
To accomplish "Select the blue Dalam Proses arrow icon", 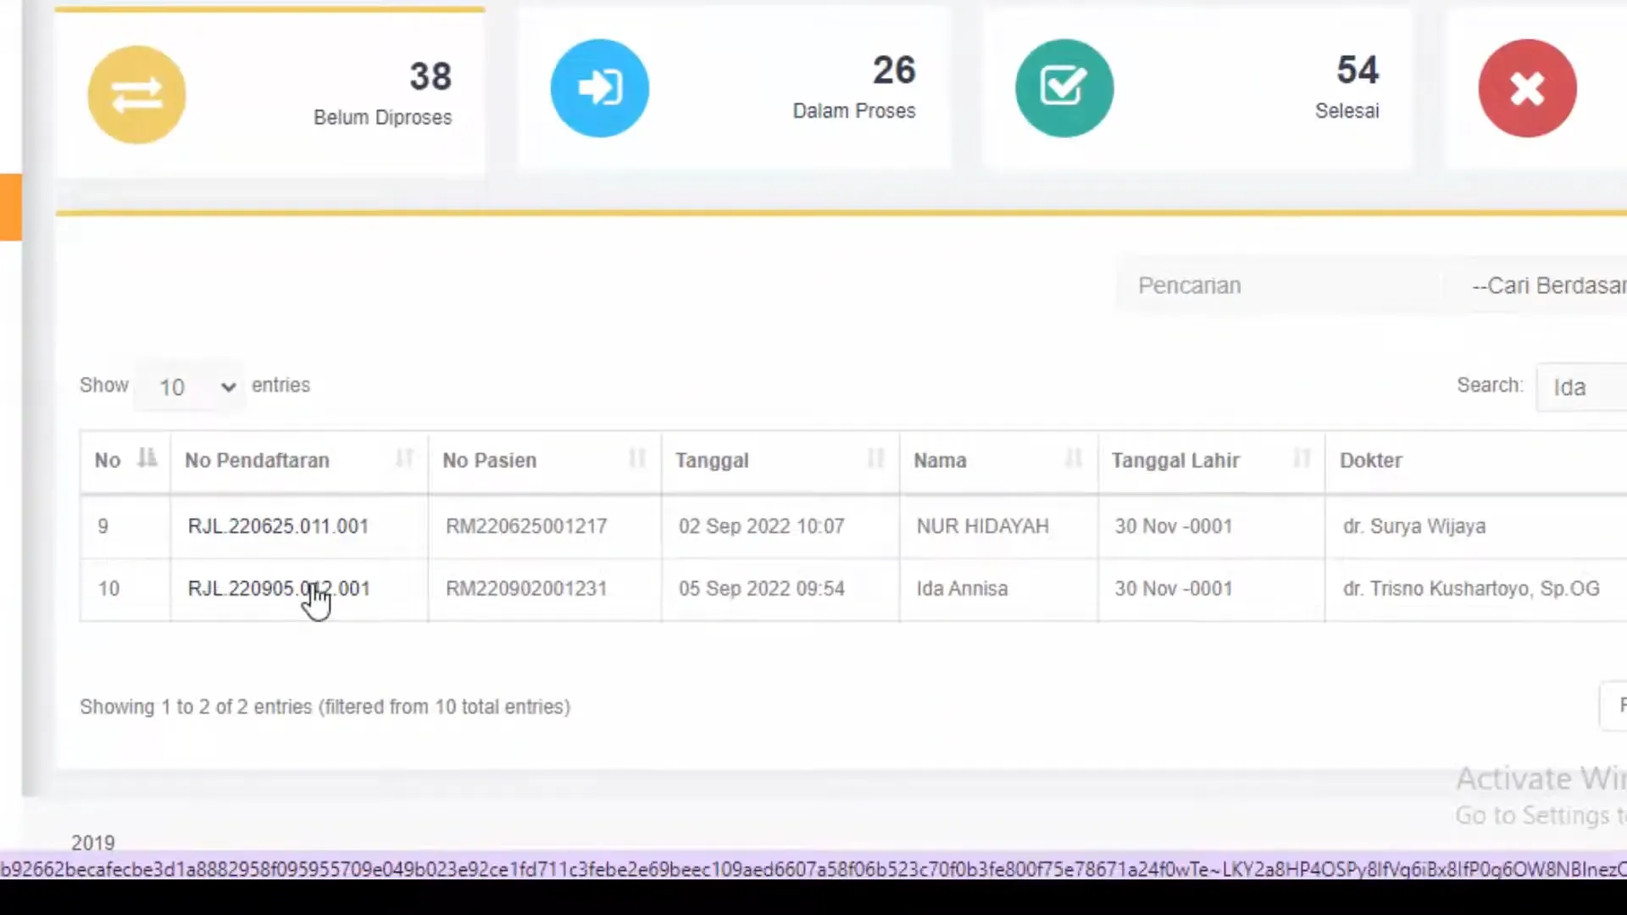I will point(599,88).
